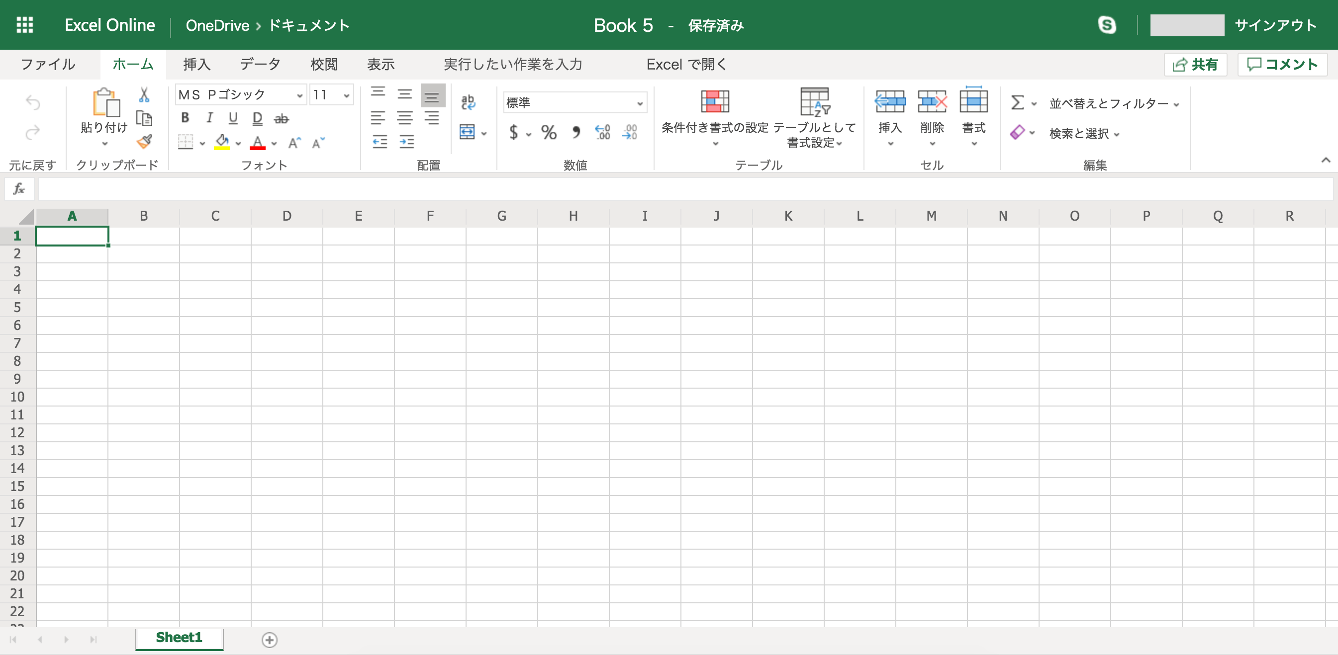Toggle Italic formatting
Screen dimensions: 1338x655
[x=209, y=118]
